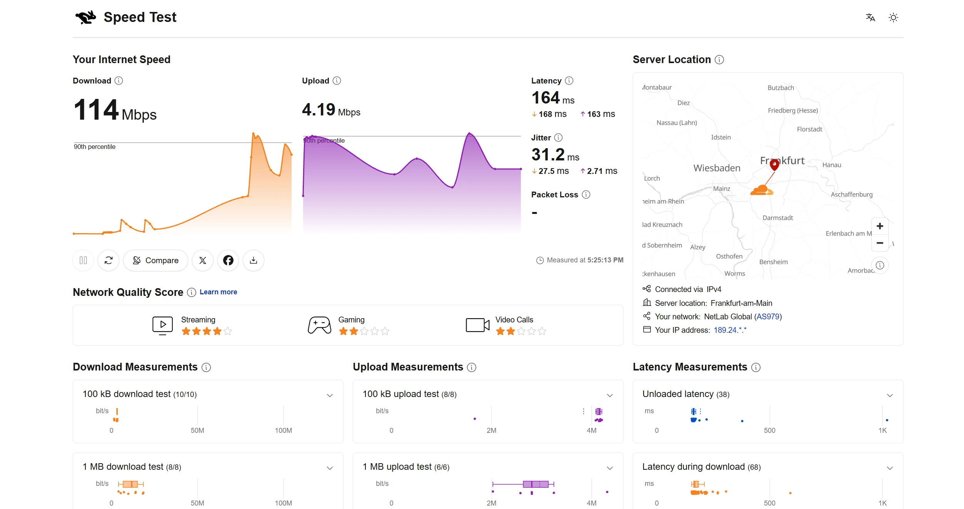Zoom in on the server map
The image size is (964, 509).
tap(880, 226)
